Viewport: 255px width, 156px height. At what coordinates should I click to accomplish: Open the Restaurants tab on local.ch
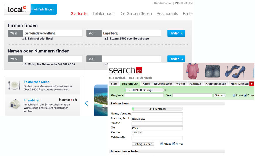(167, 14)
